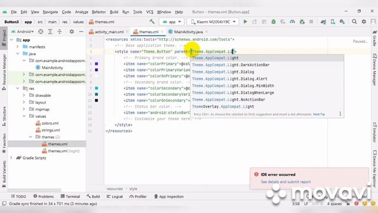
Task: Sync project with Gradle files icon
Action: click(323, 22)
